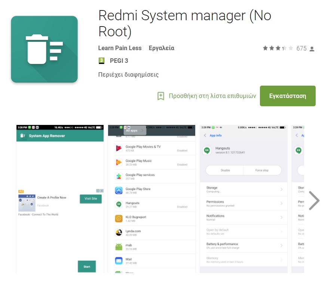Click the Force stop button in screenshot
The height and width of the screenshot is (285, 325).
click(262, 170)
